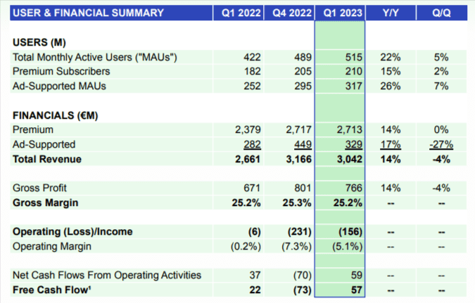Click Premium Subscribers value 205
475x303 pixels.
tap(303, 72)
